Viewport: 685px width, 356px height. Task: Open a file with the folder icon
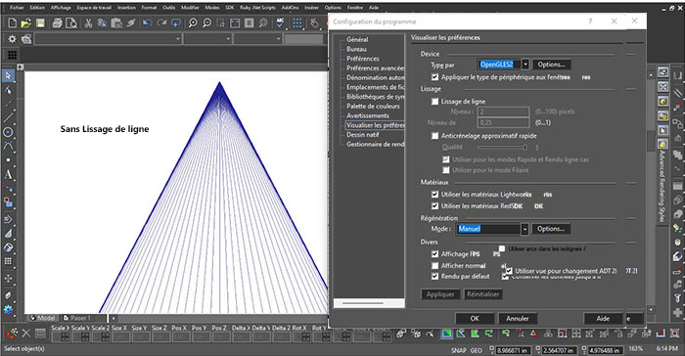(26, 23)
